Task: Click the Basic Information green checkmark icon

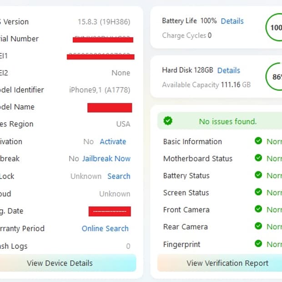Action: click(x=258, y=141)
